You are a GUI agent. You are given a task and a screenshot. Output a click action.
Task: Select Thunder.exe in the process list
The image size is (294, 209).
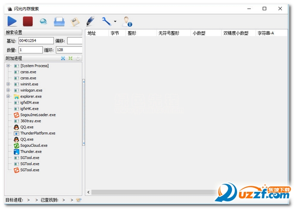[31, 151]
